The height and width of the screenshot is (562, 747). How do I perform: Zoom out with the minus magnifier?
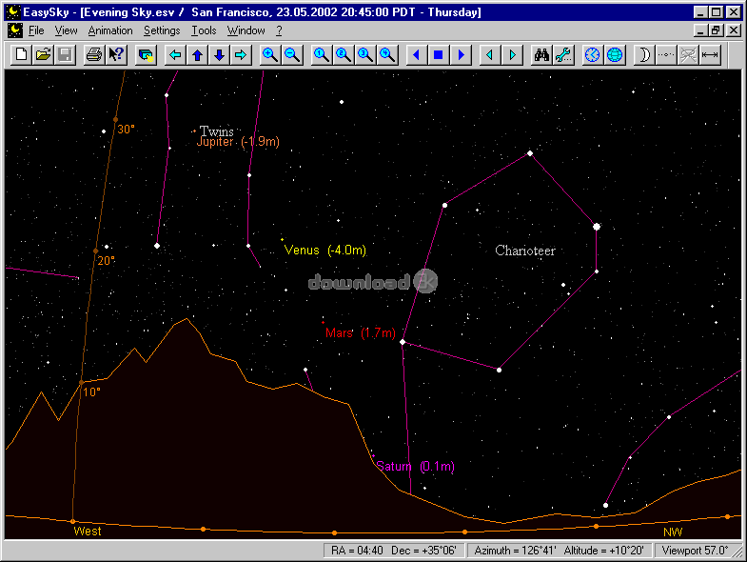(x=292, y=55)
